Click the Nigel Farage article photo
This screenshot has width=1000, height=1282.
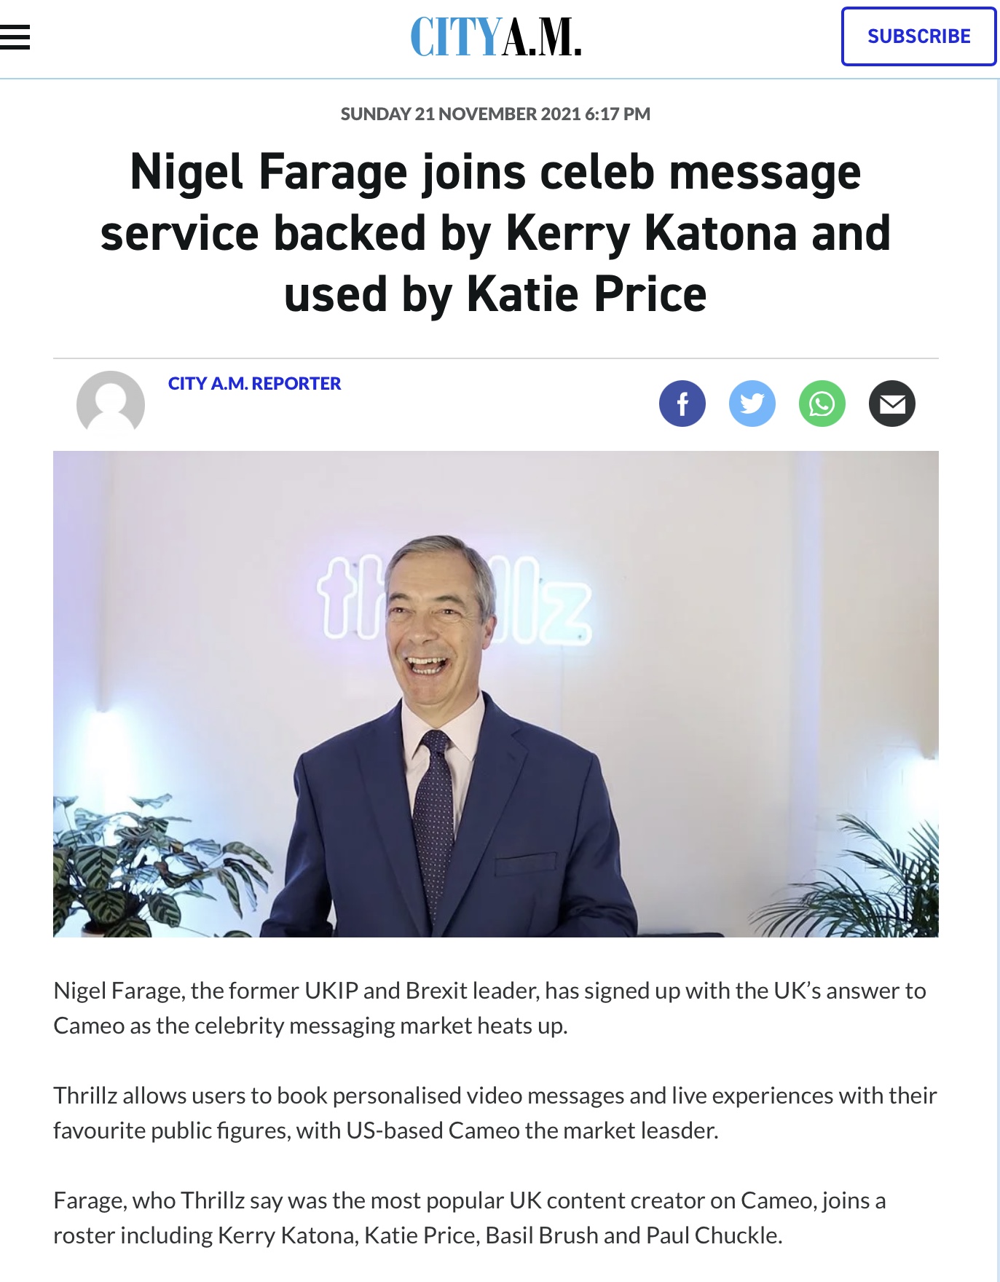coord(496,693)
